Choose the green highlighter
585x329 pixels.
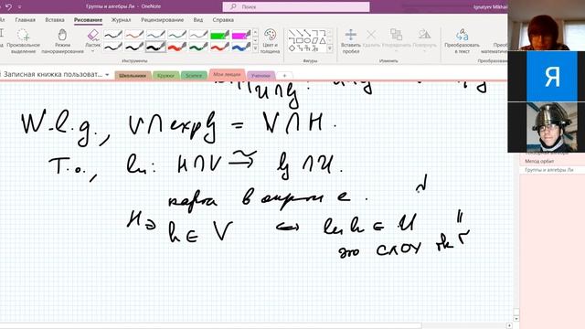[219, 35]
